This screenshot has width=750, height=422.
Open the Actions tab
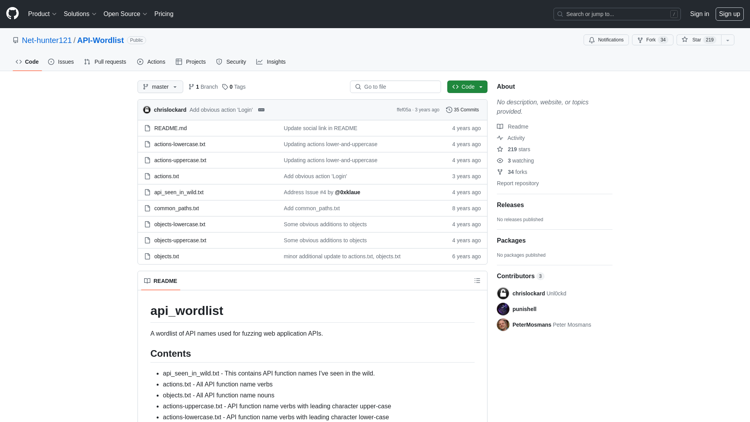151,62
